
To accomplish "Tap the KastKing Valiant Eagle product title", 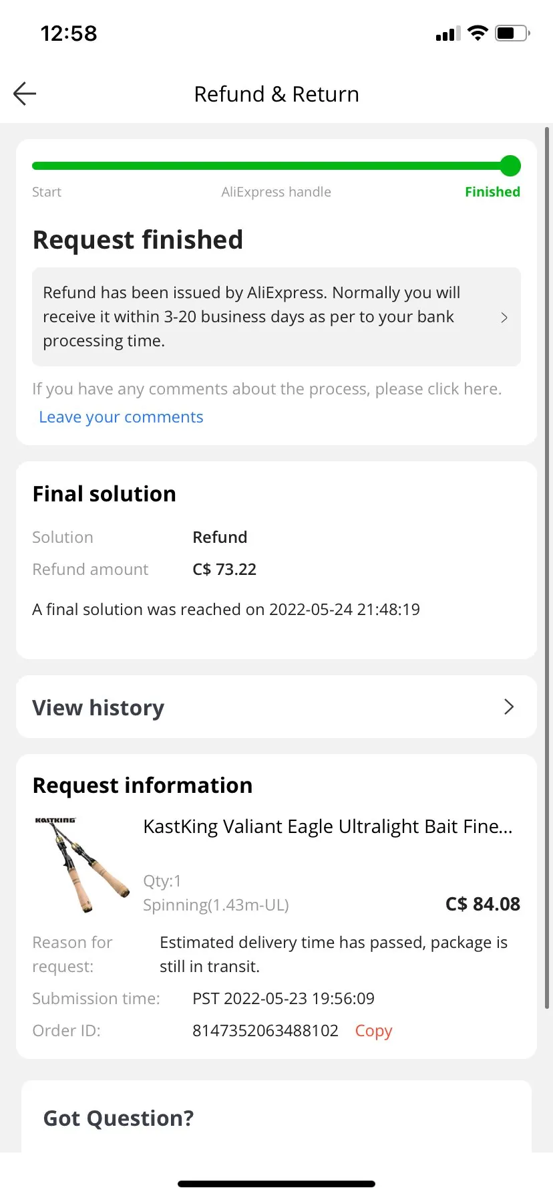I will tap(327, 827).
